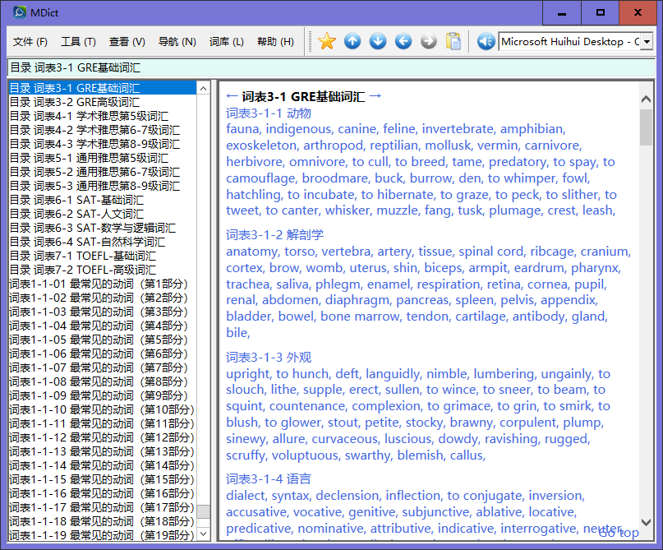Viewport: 663px width, 550px height.
Task: Click the Go top link
Action: click(x=618, y=533)
